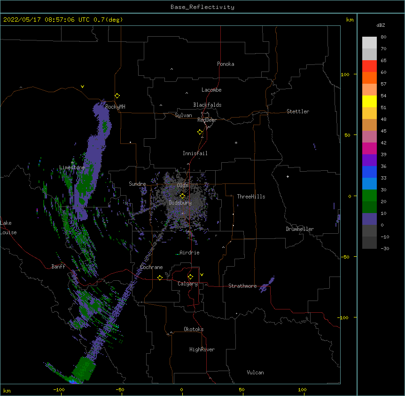
Task: Click the HighRiver label
Action: tap(202, 349)
